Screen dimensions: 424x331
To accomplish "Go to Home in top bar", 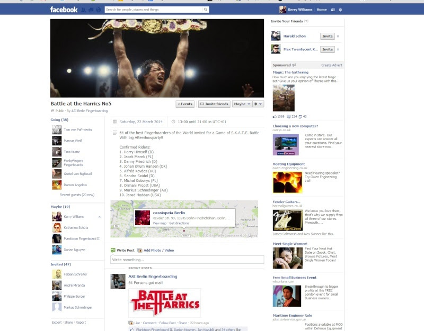I will [322, 10].
